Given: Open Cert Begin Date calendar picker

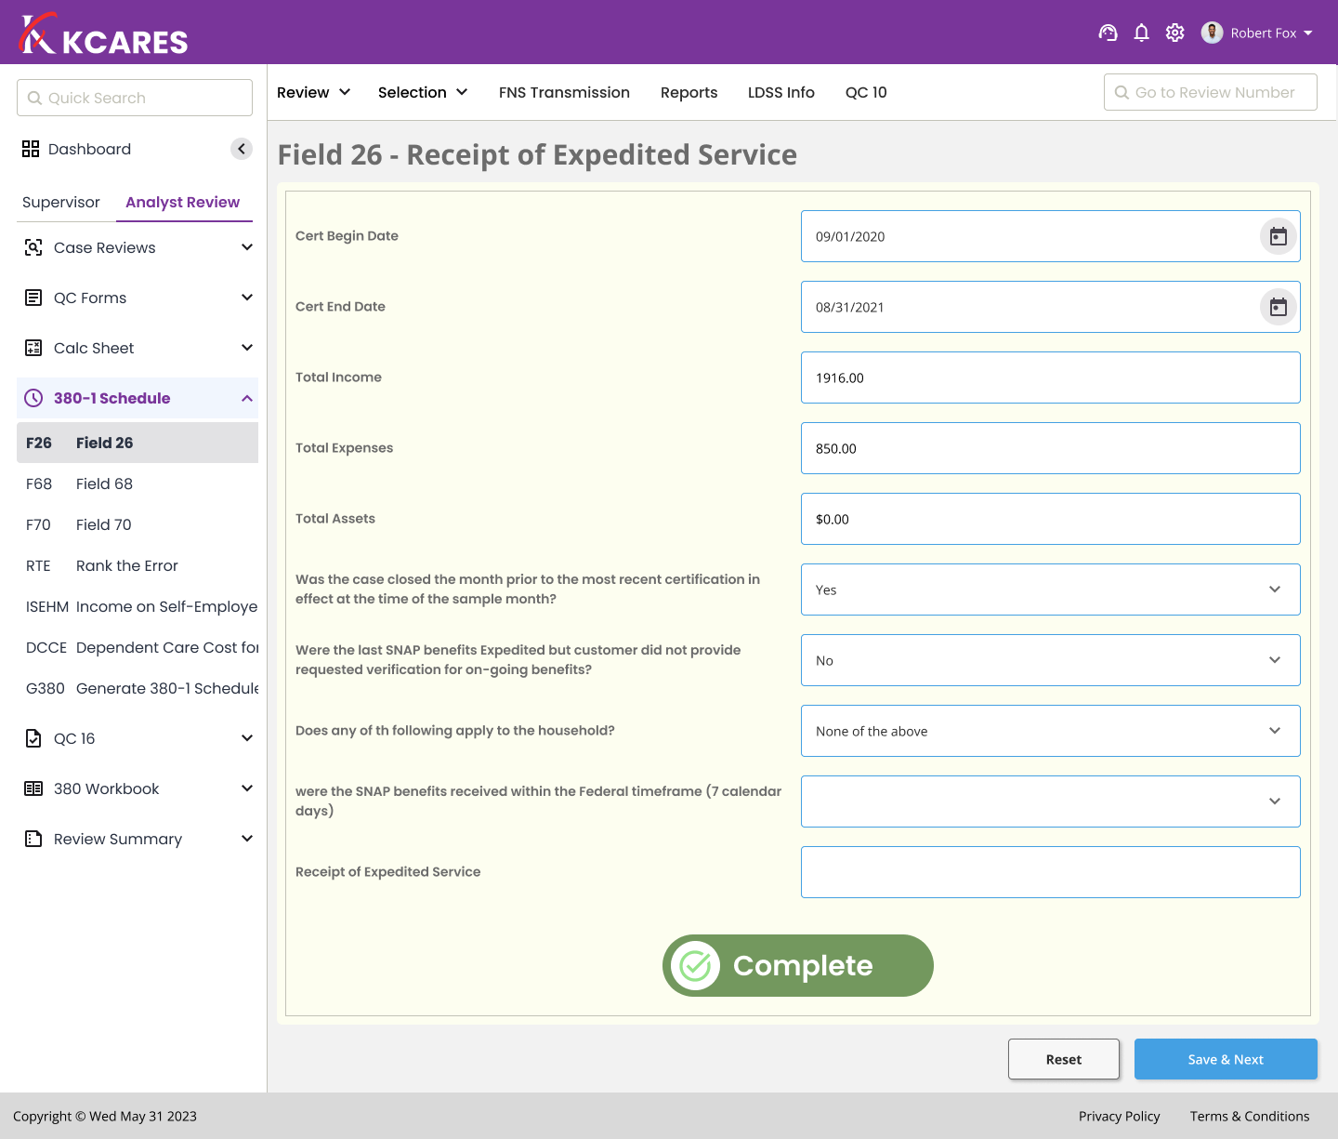Looking at the screenshot, I should pyautogui.click(x=1278, y=236).
